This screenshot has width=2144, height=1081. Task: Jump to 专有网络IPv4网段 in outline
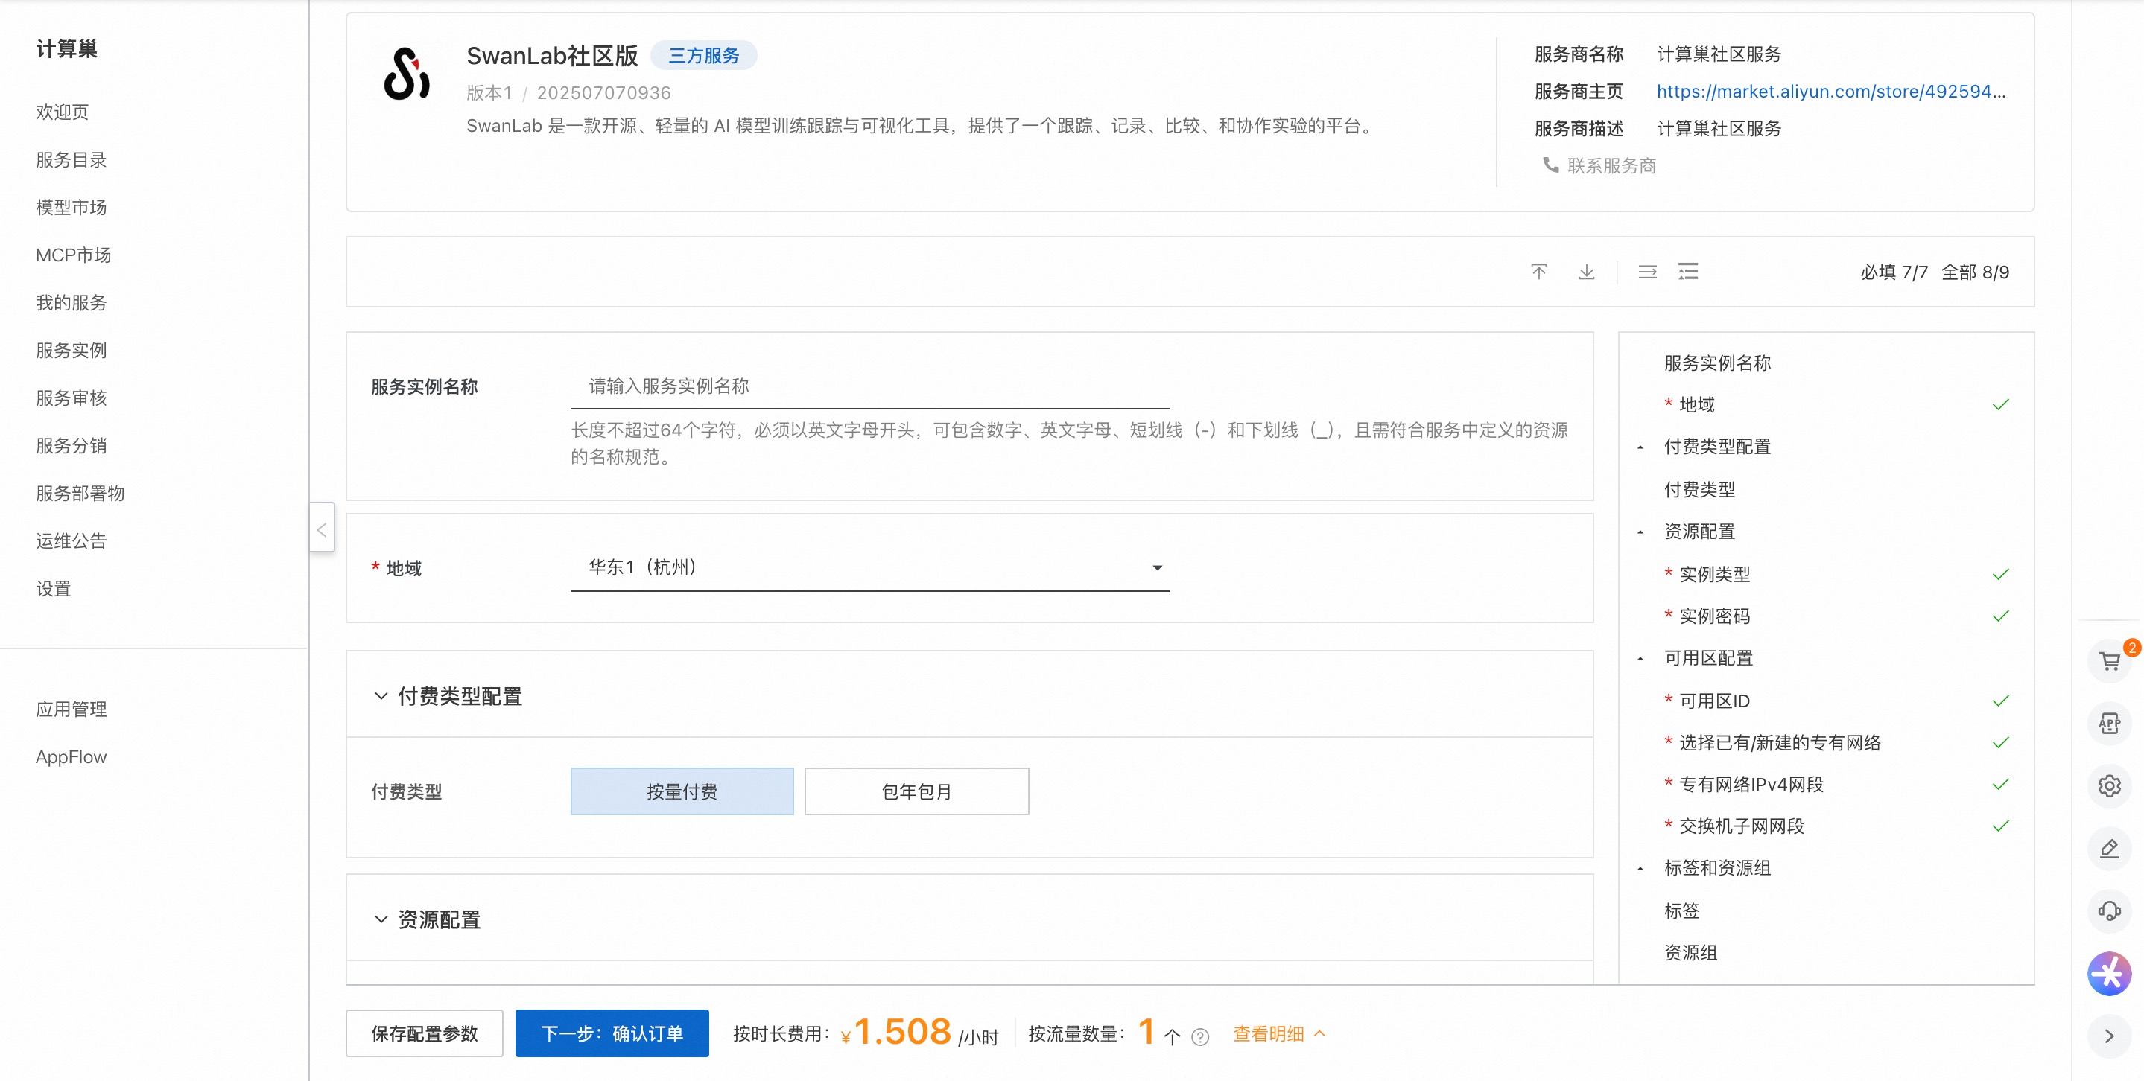[1751, 784]
